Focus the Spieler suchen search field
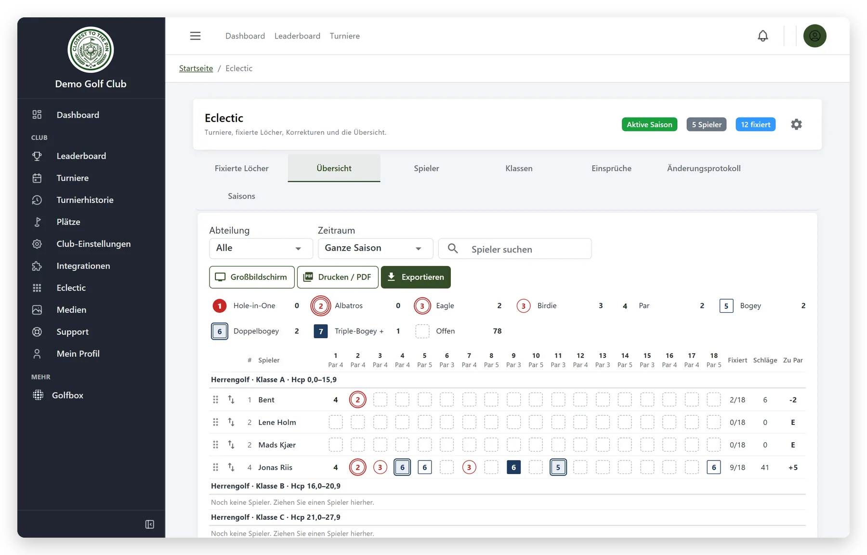The height and width of the screenshot is (555, 867). [x=515, y=249]
